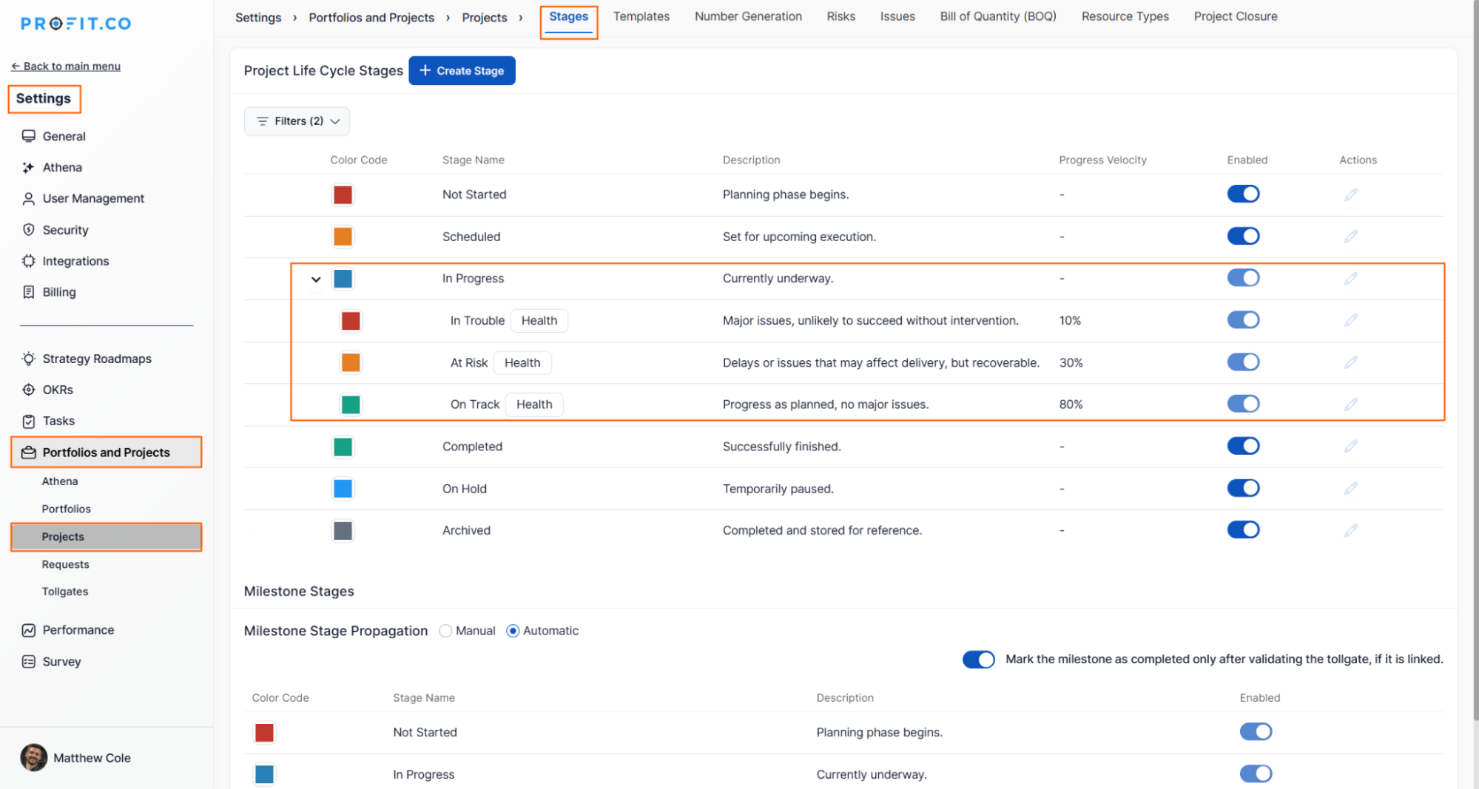Go back to main menu link
Screen dimensions: 1479x789
[x=66, y=66]
